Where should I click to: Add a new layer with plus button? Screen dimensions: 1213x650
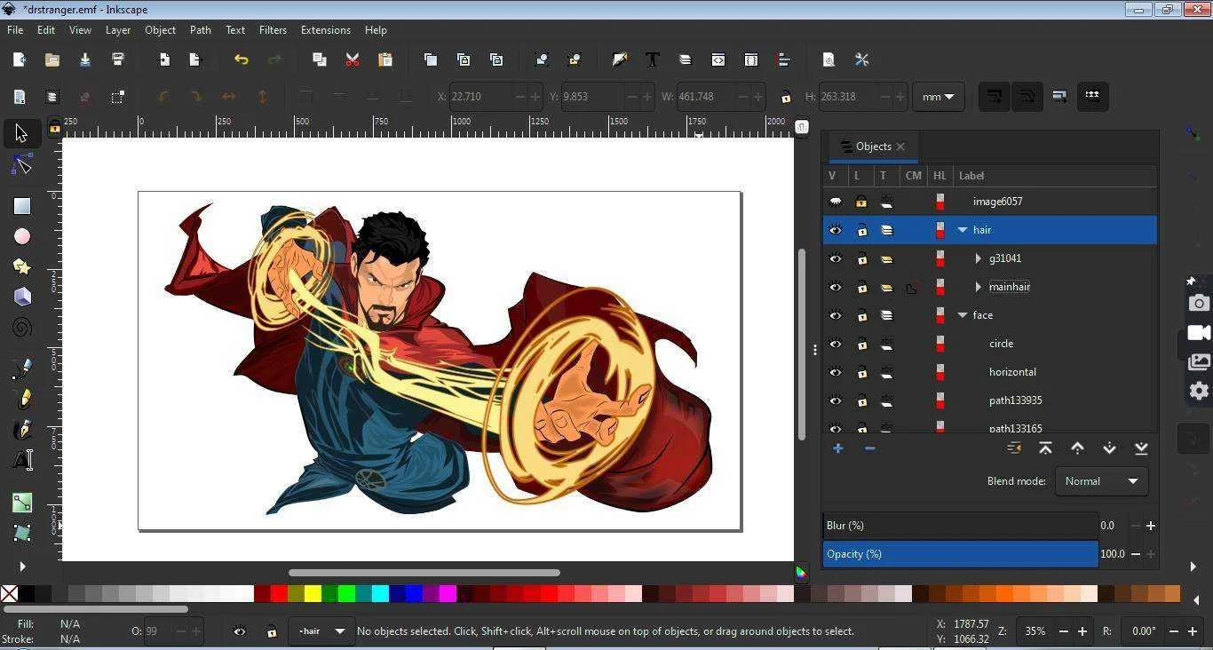click(x=837, y=448)
